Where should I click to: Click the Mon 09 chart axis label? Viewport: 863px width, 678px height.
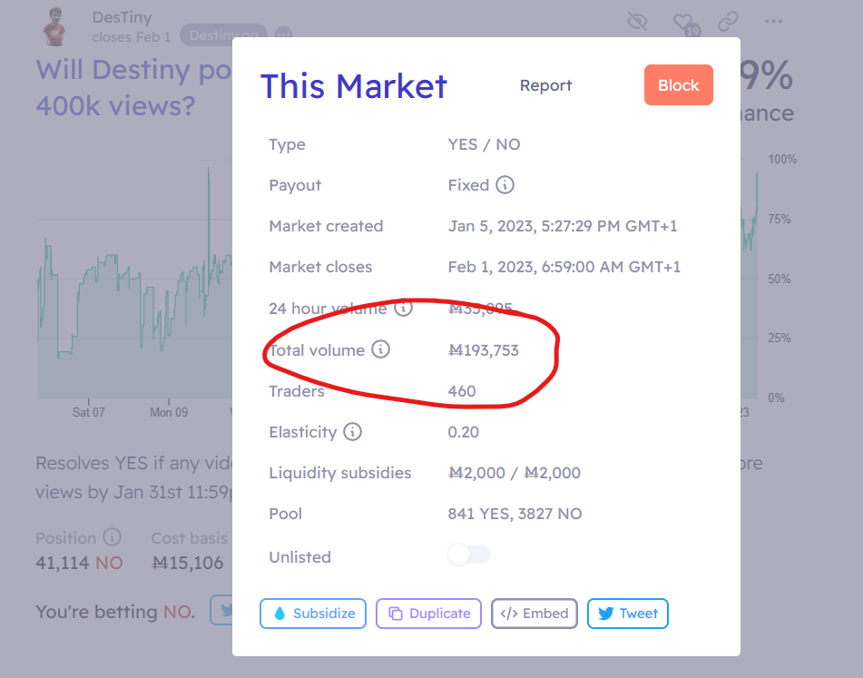tap(169, 412)
